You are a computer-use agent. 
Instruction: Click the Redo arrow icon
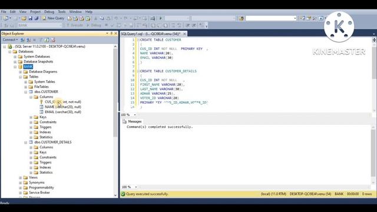[x=125, y=18]
